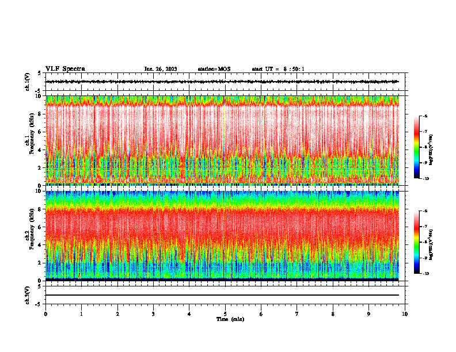Click the "Time (min)" axis title
456x352 pixels.
point(230,319)
